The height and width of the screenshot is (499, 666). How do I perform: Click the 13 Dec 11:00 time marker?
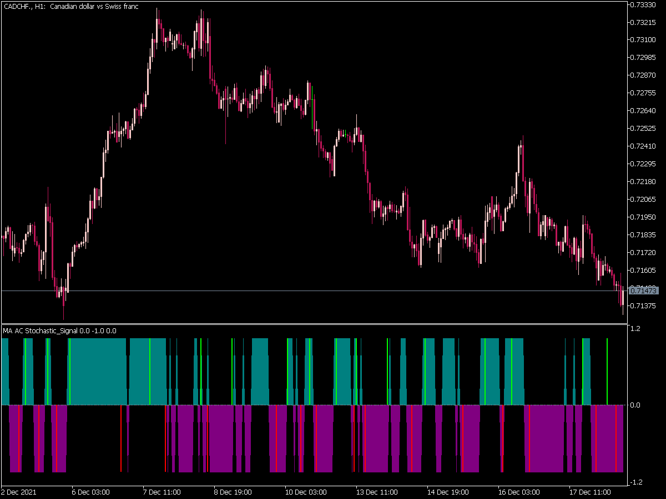coord(376,492)
